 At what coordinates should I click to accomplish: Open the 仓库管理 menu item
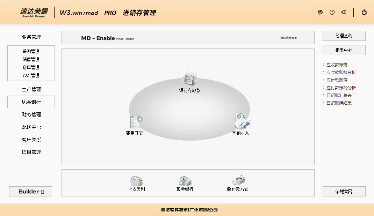click(31, 67)
